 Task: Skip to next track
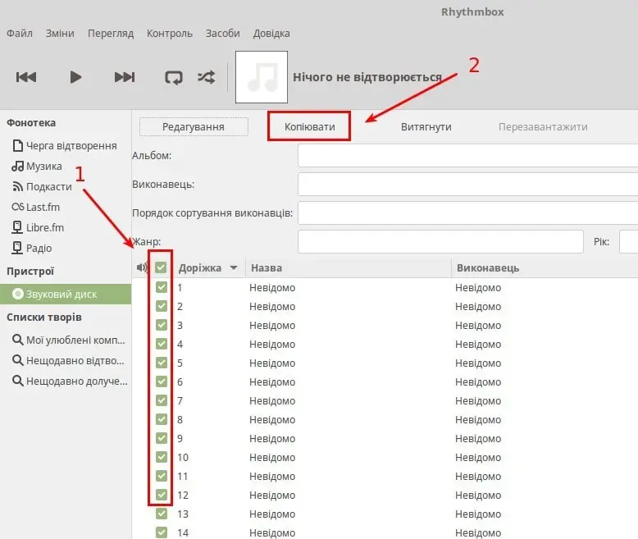[x=125, y=77]
